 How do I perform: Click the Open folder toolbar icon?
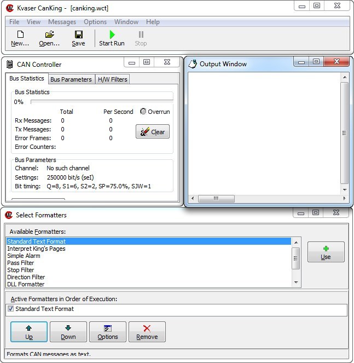(x=49, y=34)
